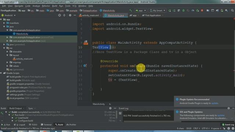Expand the values folder
This screenshot has height=132, width=235.
pyautogui.click(x=7, y=66)
